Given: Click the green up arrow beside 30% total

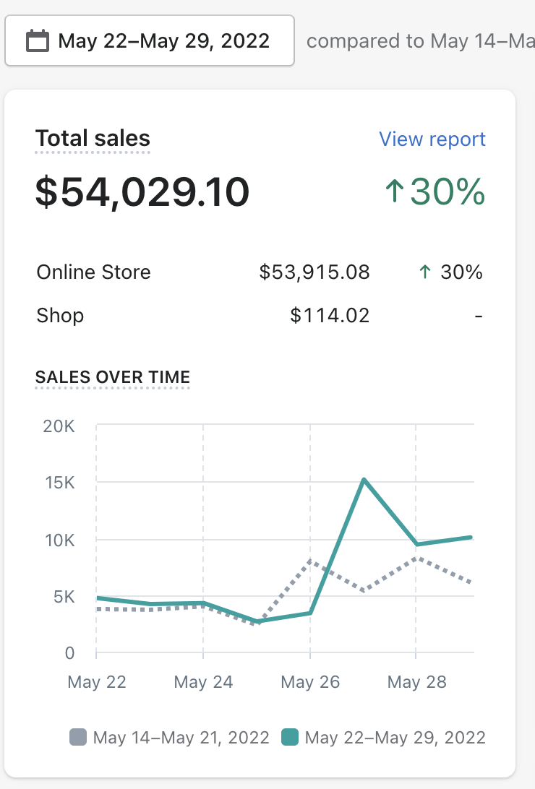Looking at the screenshot, I should click(395, 191).
